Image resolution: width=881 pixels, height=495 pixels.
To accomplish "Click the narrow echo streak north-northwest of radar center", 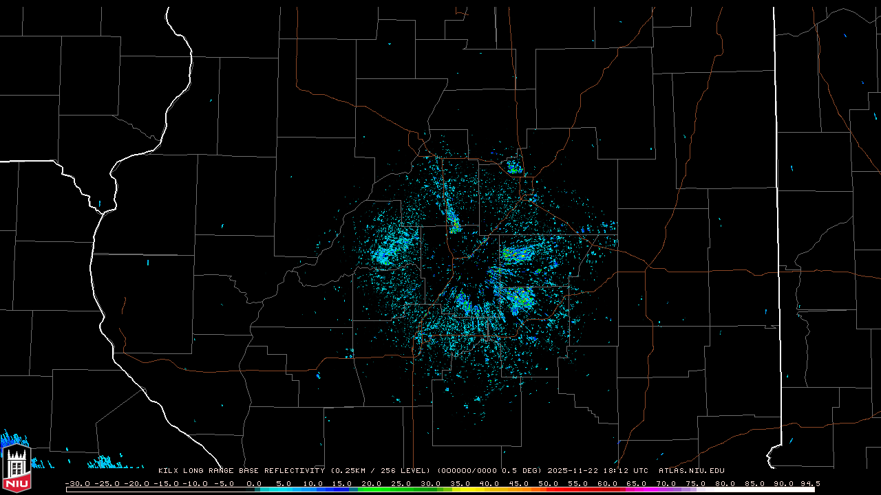I will point(454,221).
